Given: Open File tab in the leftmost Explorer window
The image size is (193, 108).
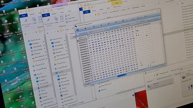Looking at the screenshot, I should [x=24, y=16].
